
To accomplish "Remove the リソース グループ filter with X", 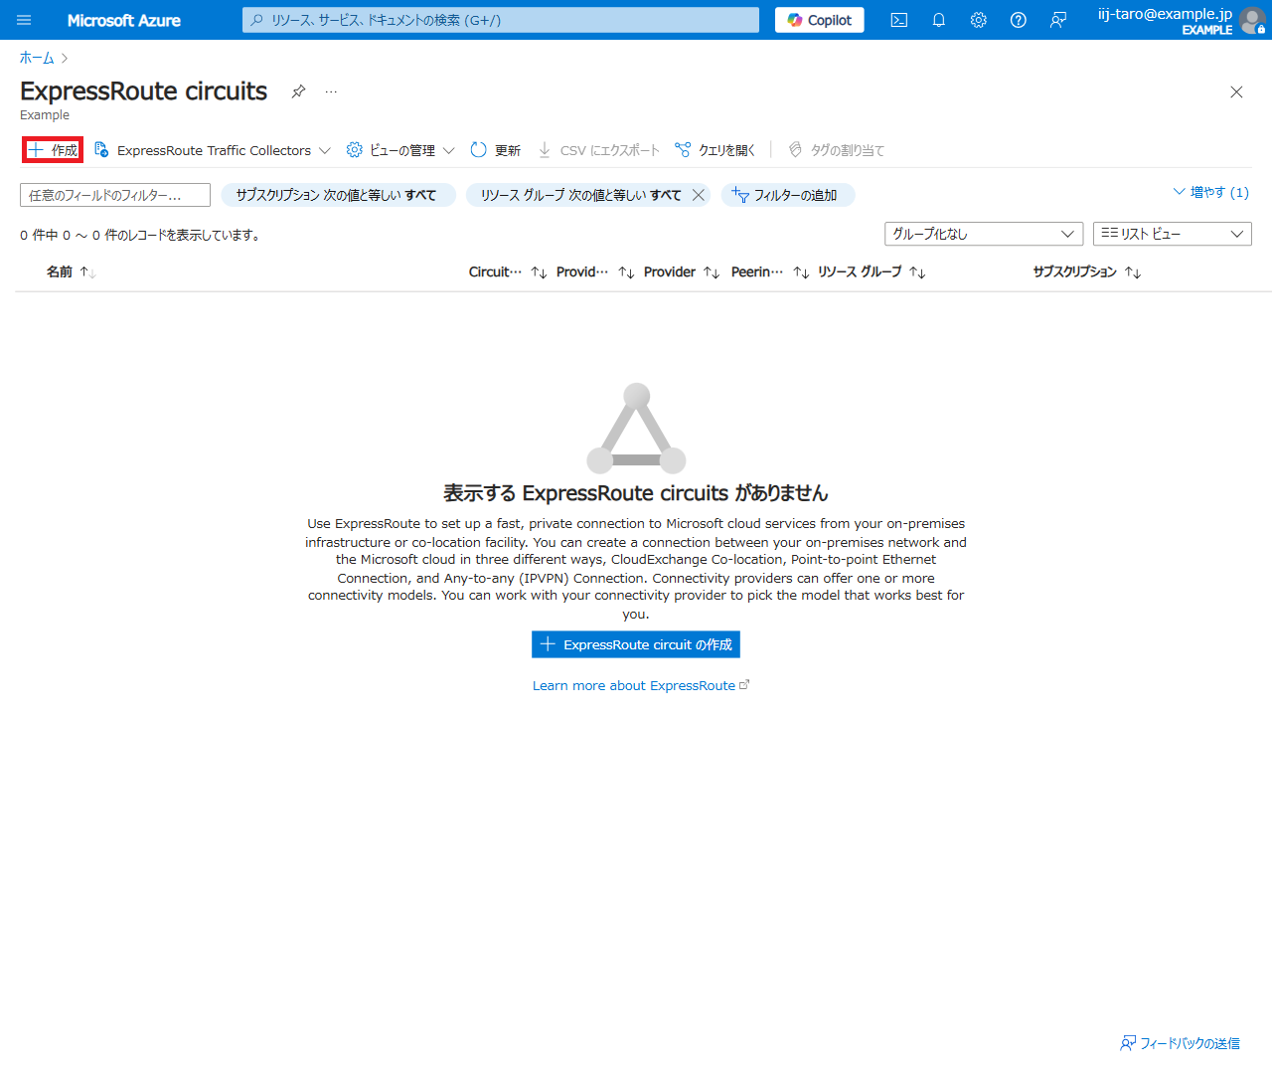I will [x=699, y=195].
